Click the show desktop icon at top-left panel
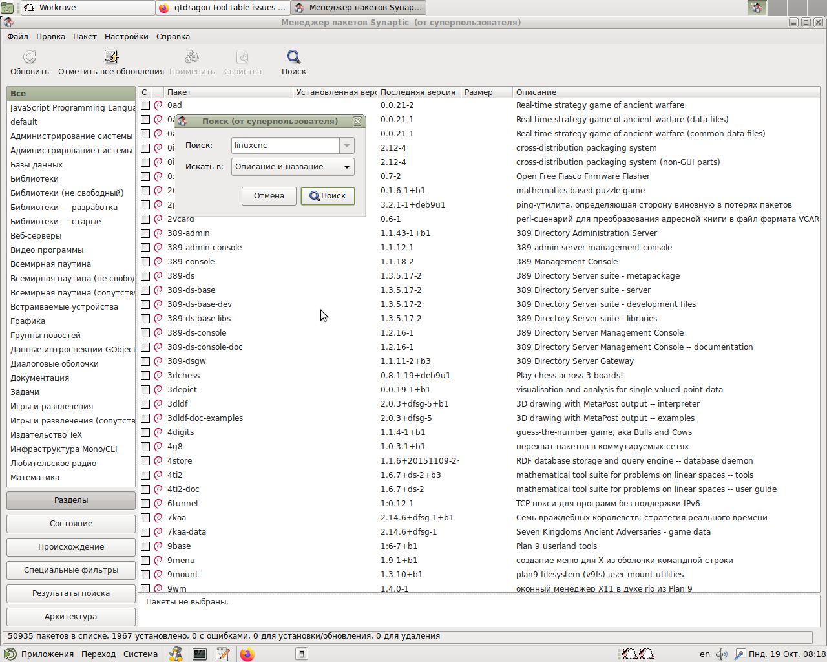The image size is (827, 662). point(7,8)
